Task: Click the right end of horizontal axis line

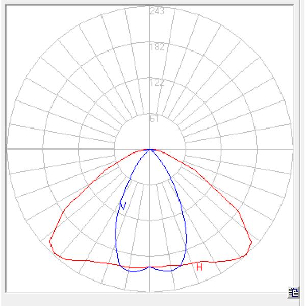Action: click(292, 149)
